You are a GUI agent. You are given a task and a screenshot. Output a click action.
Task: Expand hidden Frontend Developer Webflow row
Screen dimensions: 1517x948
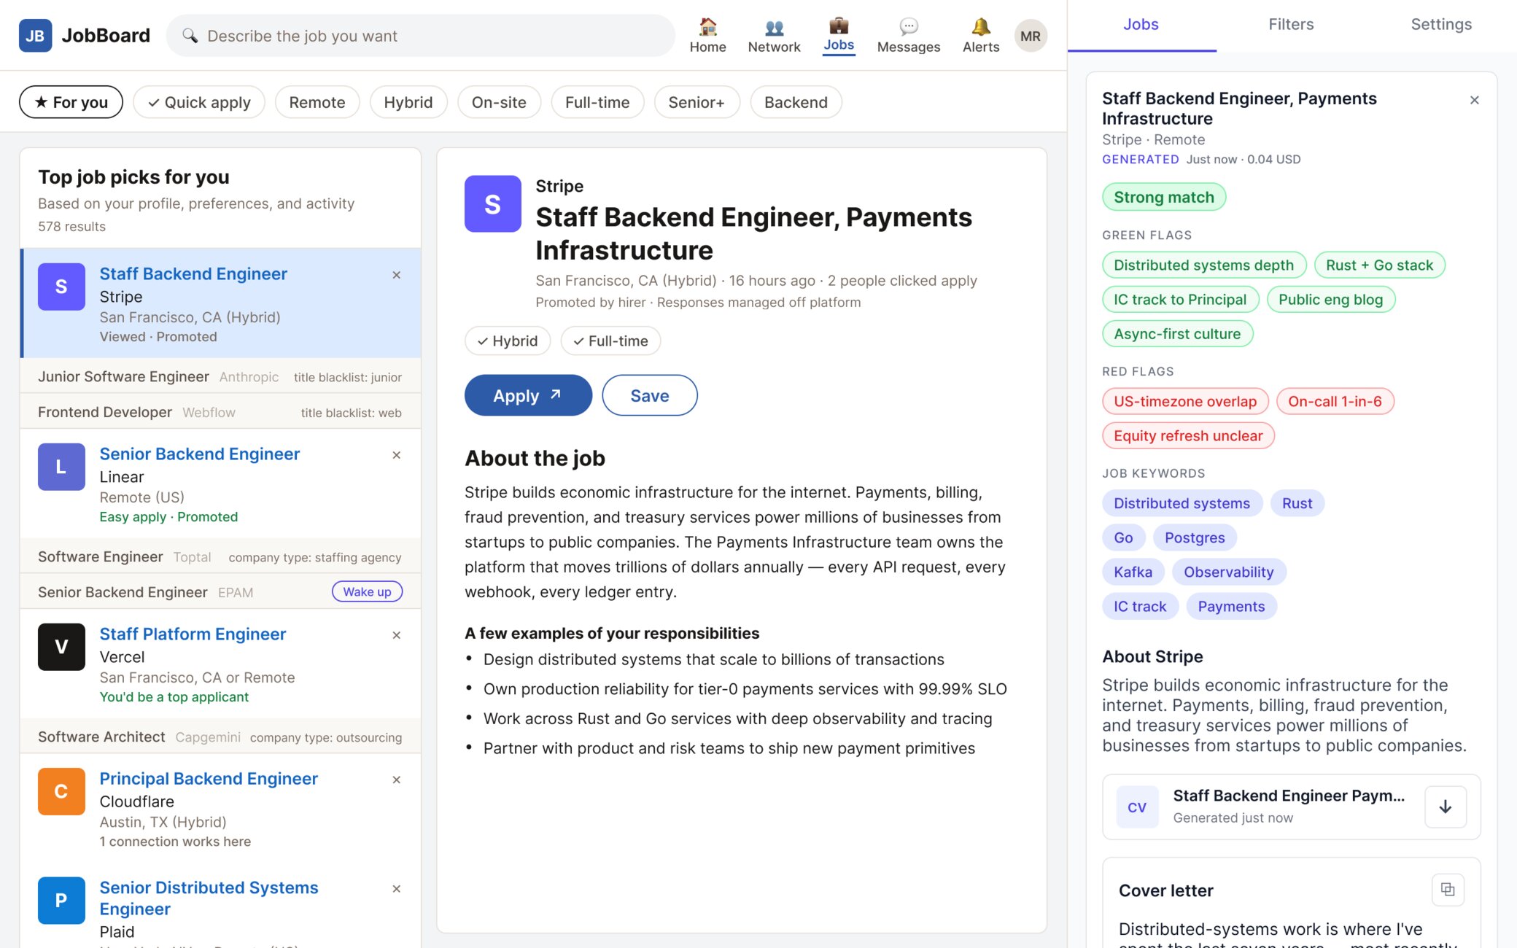(x=220, y=412)
